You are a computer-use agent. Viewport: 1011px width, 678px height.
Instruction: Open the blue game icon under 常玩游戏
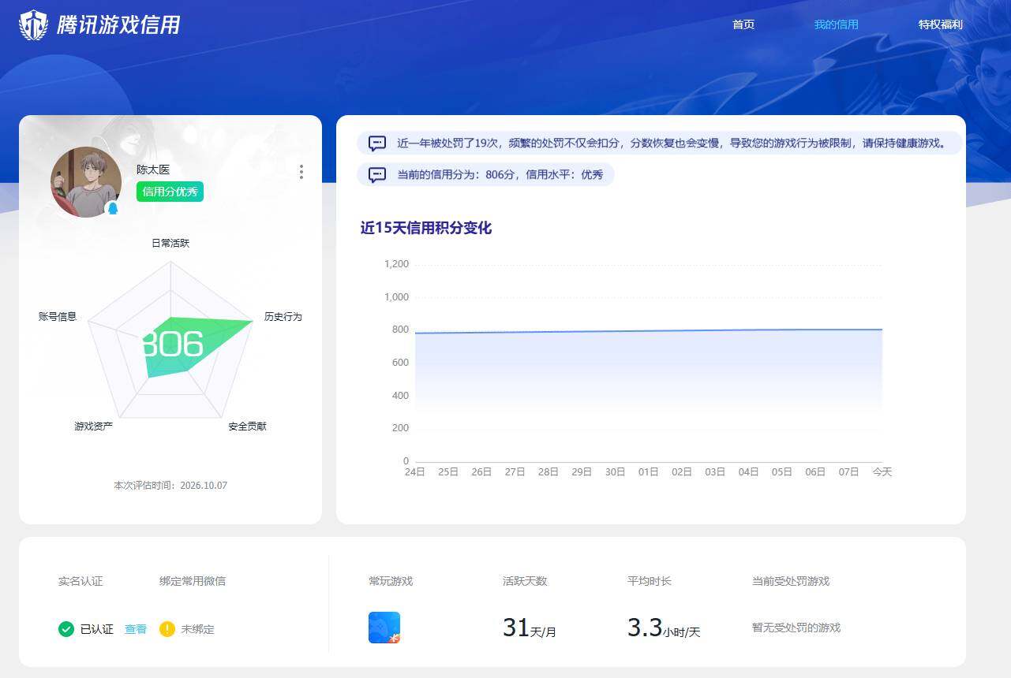click(384, 628)
